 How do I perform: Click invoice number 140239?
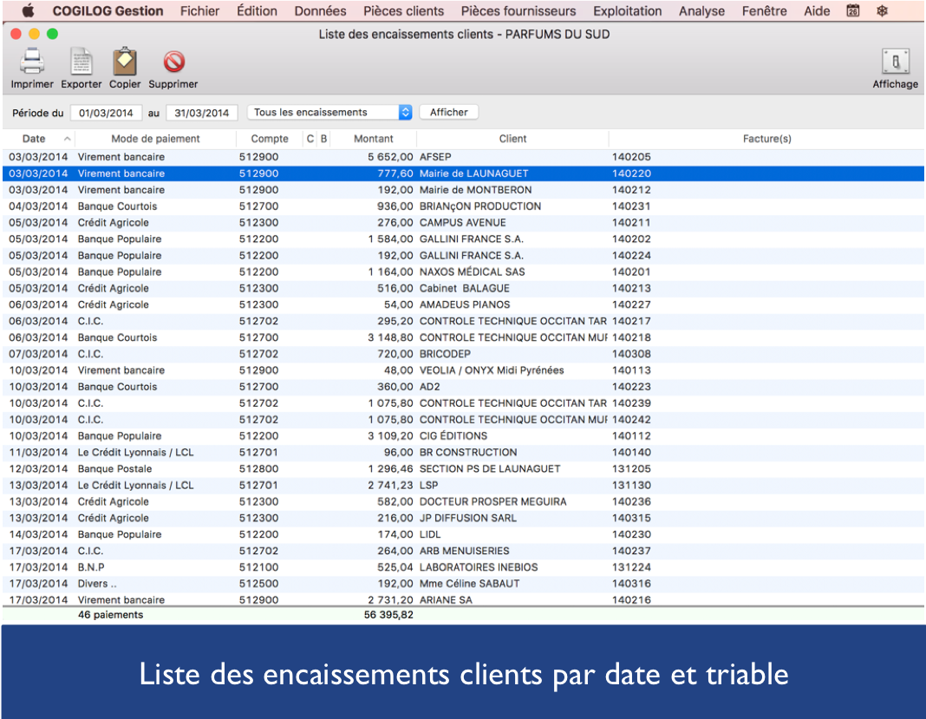[631, 403]
